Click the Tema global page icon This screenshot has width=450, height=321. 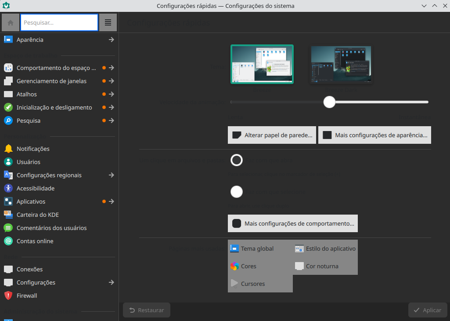pos(234,248)
